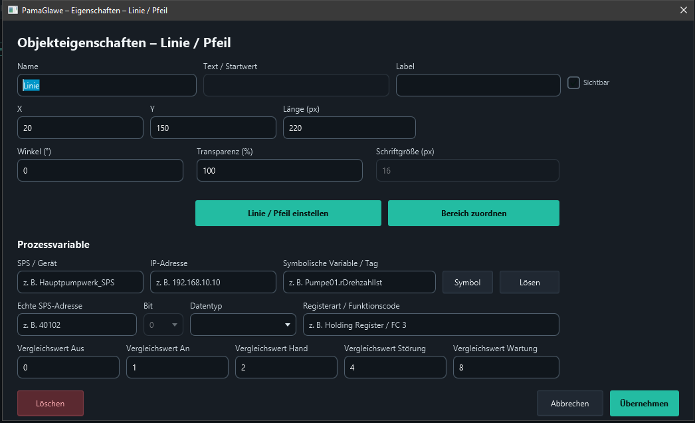
Task: Click the Text / Startwert field
Action: point(296,85)
